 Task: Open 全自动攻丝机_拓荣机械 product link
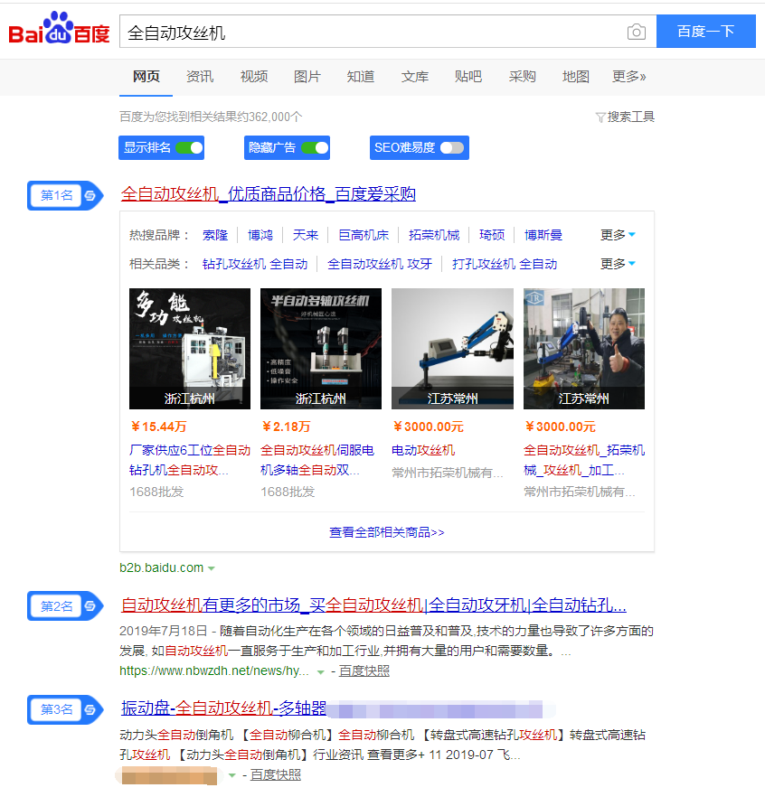pyautogui.click(x=584, y=460)
